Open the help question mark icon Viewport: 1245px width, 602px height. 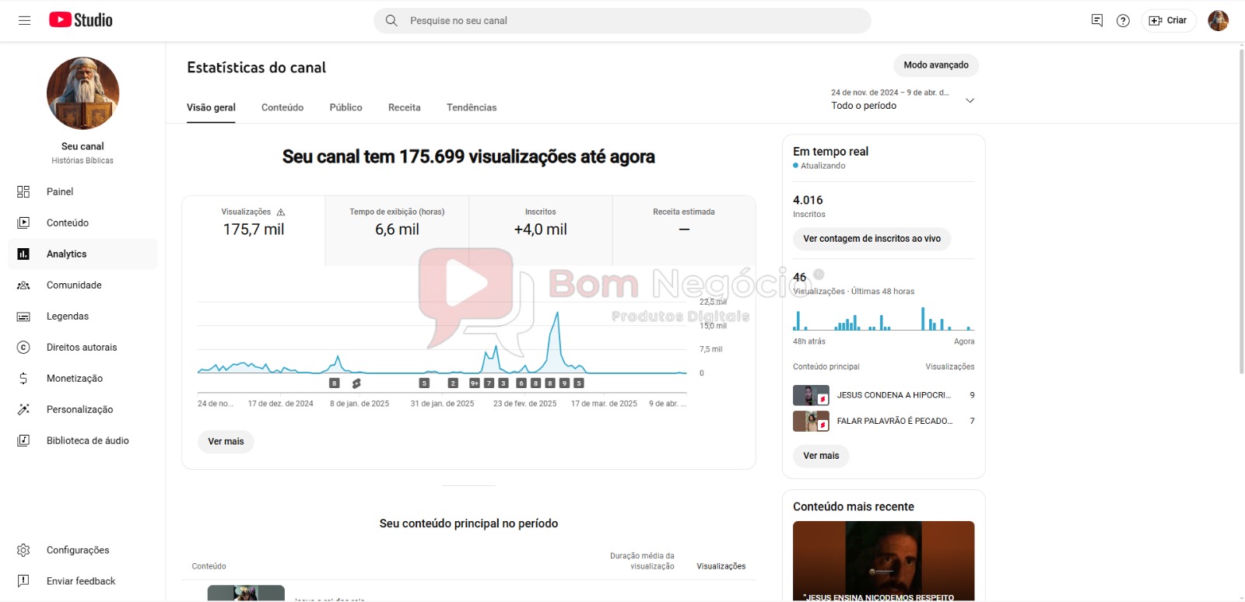tap(1123, 20)
